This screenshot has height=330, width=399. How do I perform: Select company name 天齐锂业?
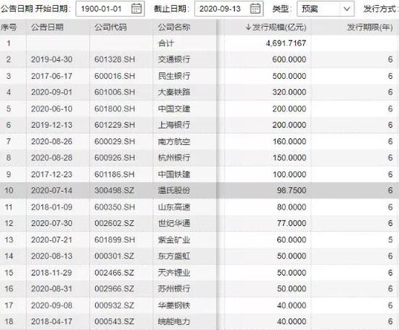click(174, 273)
